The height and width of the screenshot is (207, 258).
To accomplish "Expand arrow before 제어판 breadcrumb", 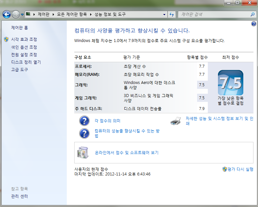I will pos(34,14).
